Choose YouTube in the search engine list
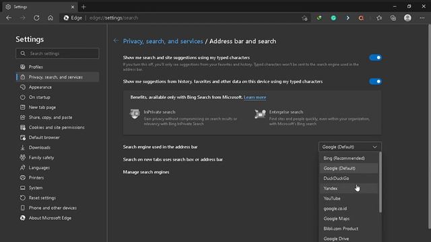The width and height of the screenshot is (431, 242). point(349,198)
